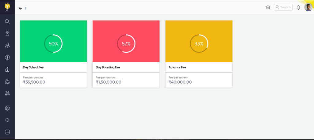Click the 33% progress ring on yellow card
Viewport: 314px width, 140px height.
(x=199, y=44)
